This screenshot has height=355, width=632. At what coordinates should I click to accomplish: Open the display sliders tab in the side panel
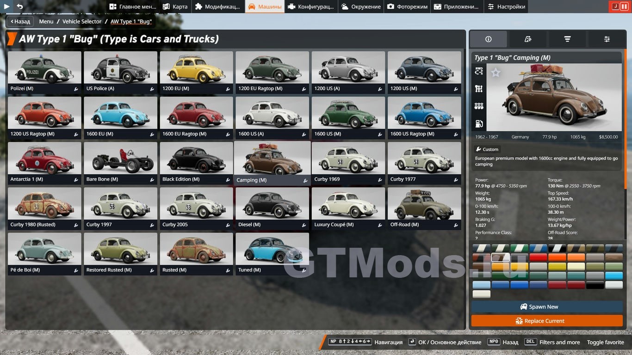point(607,39)
